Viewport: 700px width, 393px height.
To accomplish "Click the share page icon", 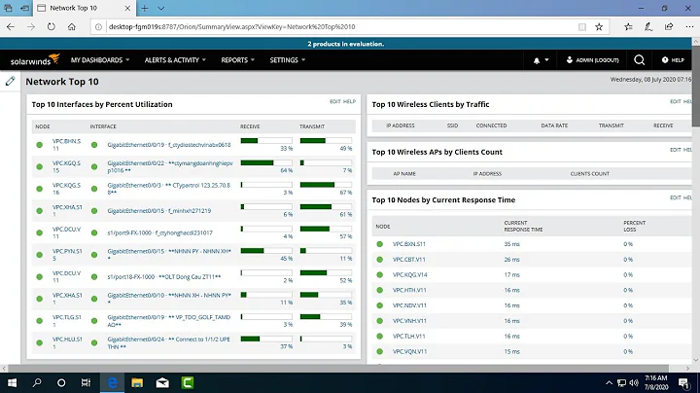I will [x=669, y=27].
